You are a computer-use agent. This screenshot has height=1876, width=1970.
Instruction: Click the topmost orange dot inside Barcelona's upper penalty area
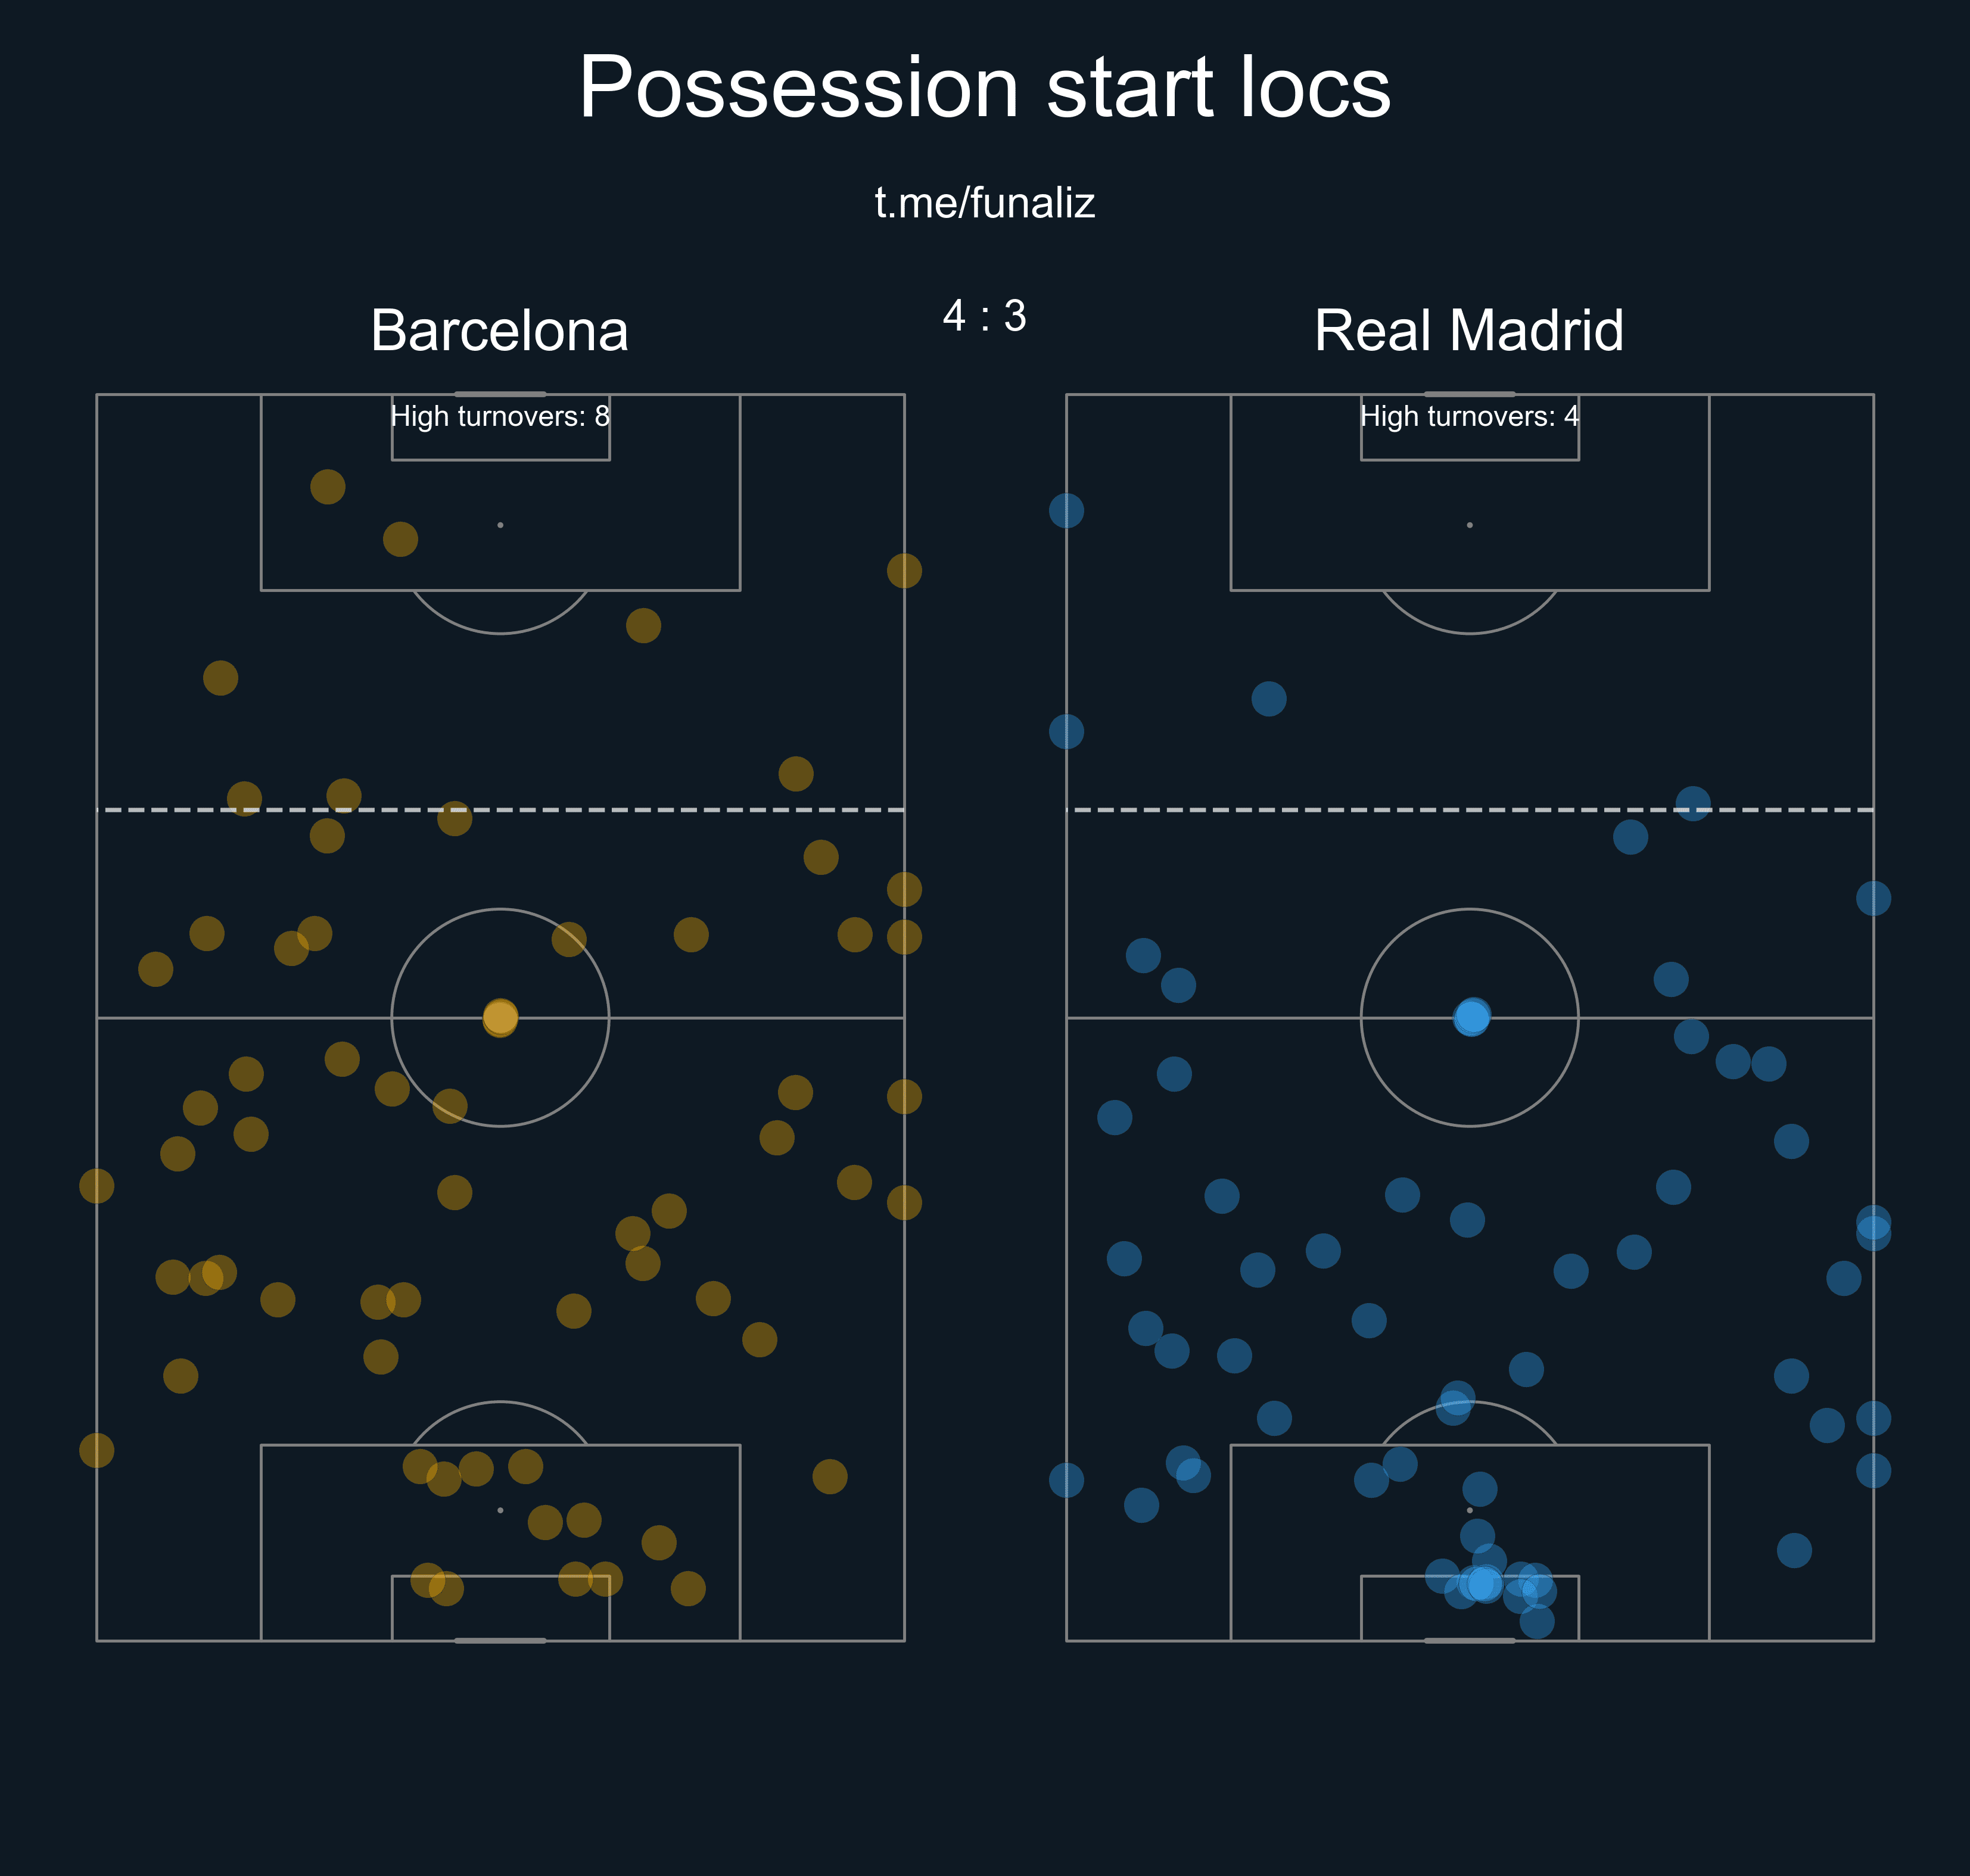click(x=328, y=487)
